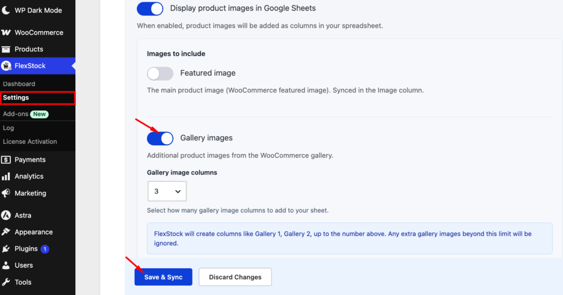Click the Analytics bar chart icon

tap(5, 177)
